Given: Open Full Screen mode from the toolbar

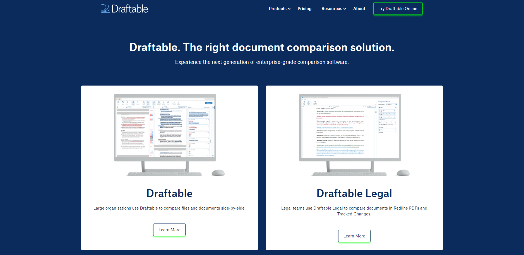Looking at the screenshot, I should click(164, 103).
